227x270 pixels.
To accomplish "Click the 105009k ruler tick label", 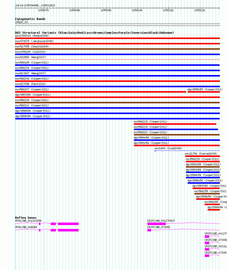I will (106, 10).
